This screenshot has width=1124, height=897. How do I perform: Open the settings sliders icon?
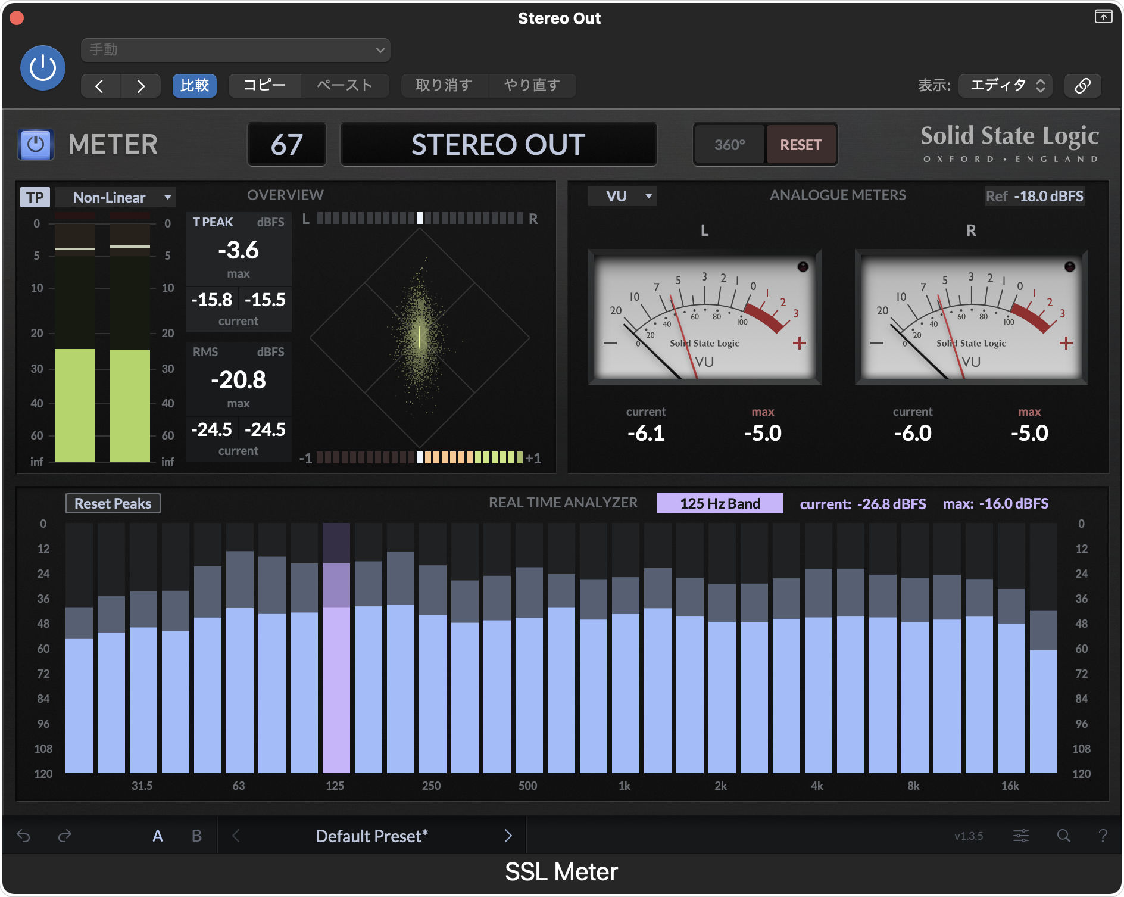point(1020,836)
